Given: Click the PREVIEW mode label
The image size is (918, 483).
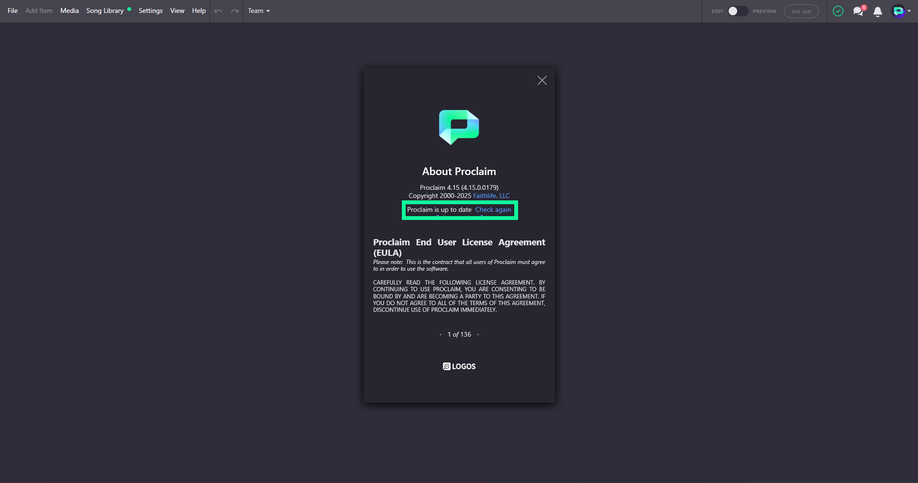Looking at the screenshot, I should pos(764,11).
